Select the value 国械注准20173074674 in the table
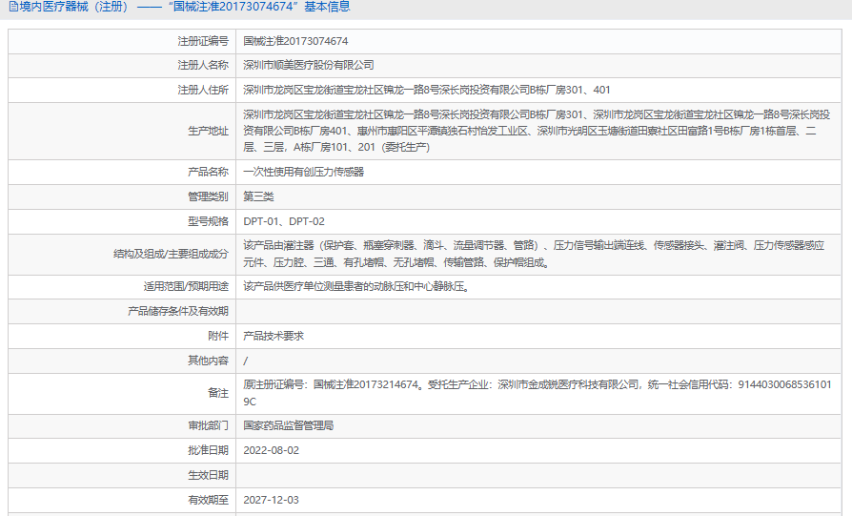Screen dimensions: 852x516 [x=295, y=41]
